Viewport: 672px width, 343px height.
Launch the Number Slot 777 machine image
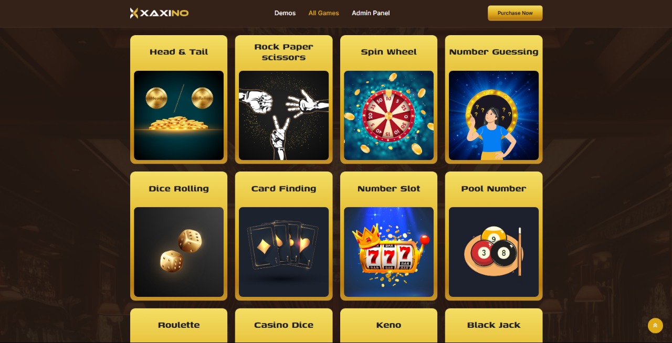click(388, 252)
